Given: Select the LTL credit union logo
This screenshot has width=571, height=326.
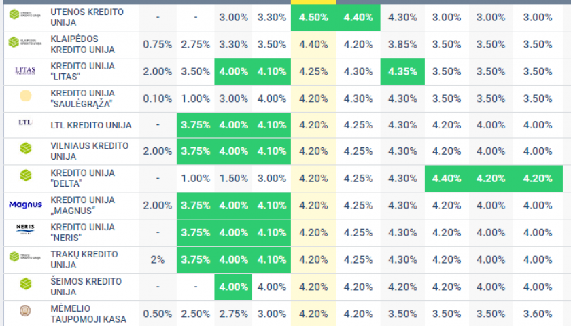Looking at the screenshot, I should pyautogui.click(x=25, y=123).
